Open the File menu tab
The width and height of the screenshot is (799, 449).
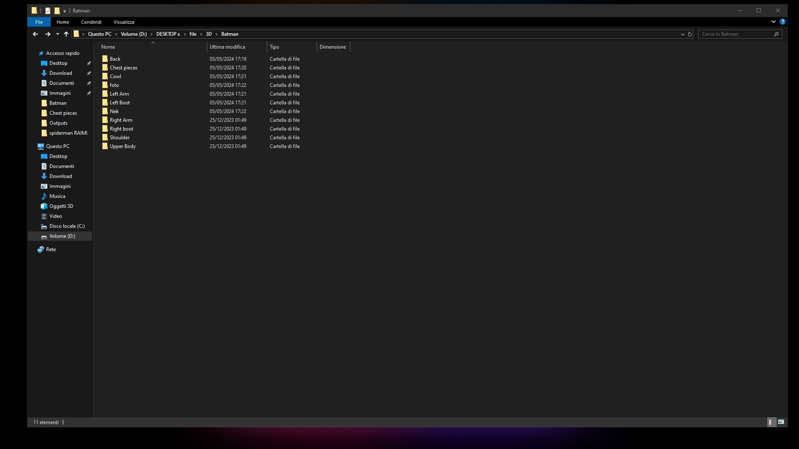click(x=39, y=22)
